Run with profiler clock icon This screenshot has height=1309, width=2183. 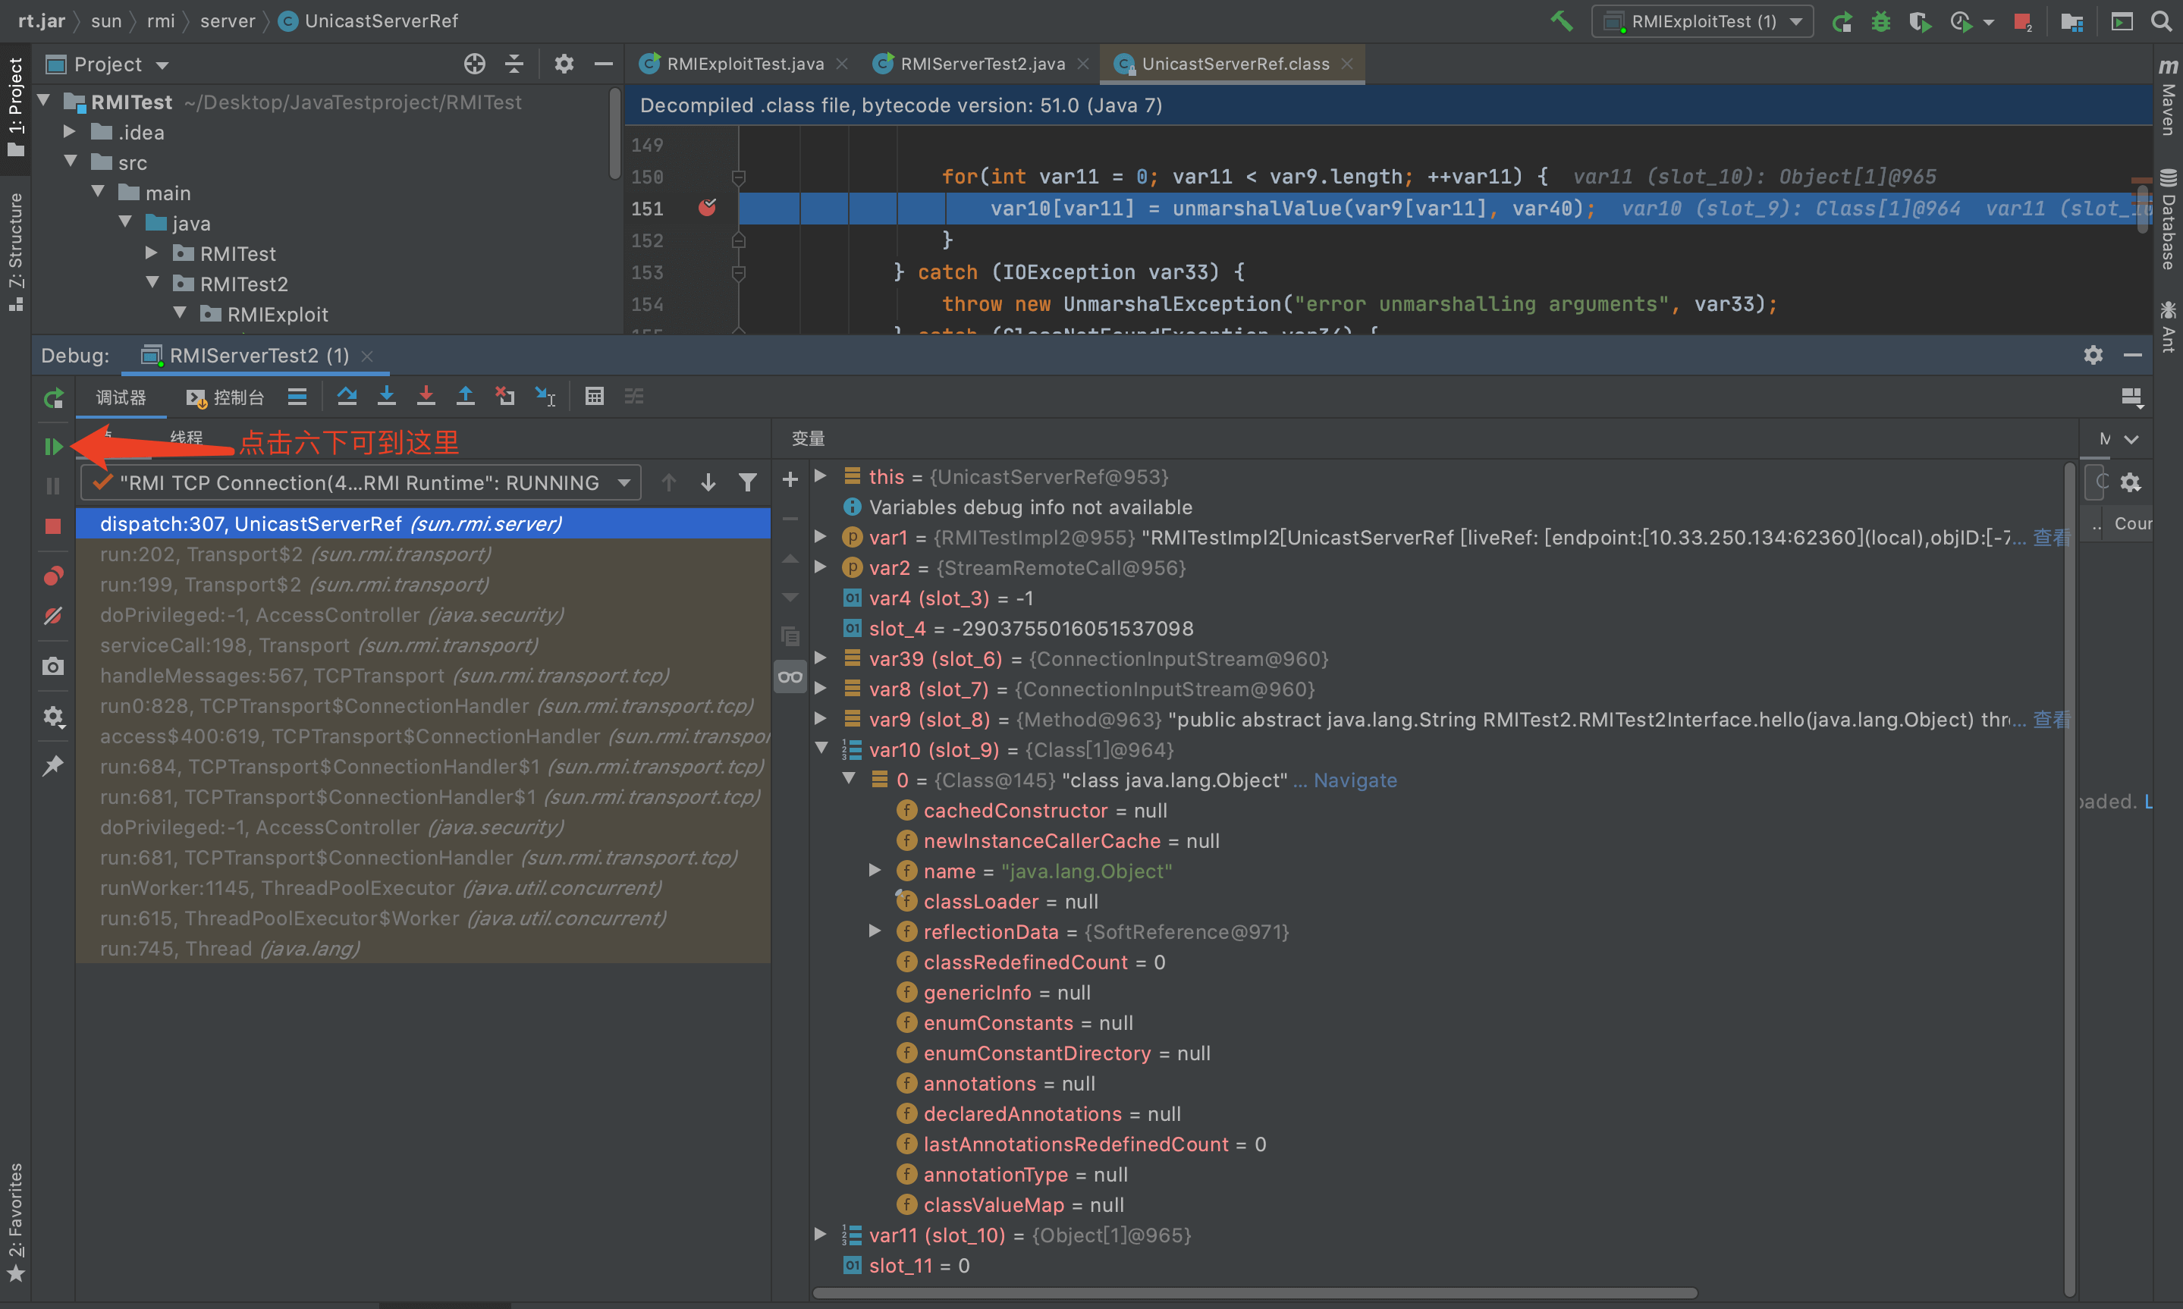(1960, 21)
